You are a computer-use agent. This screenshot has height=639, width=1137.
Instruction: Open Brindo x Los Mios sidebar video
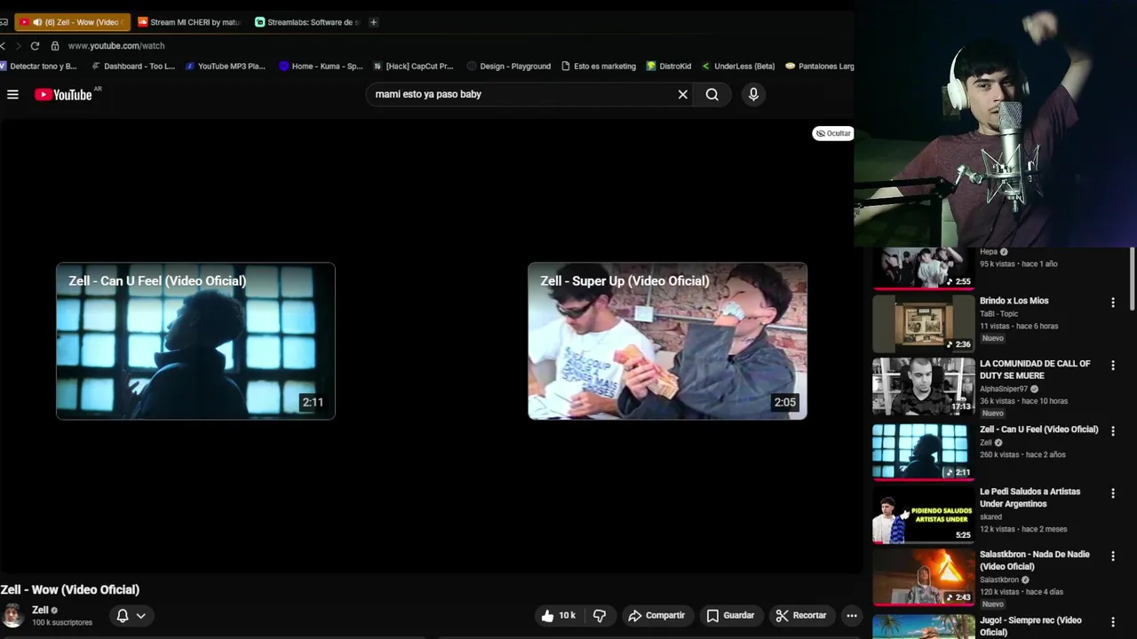point(1014,301)
